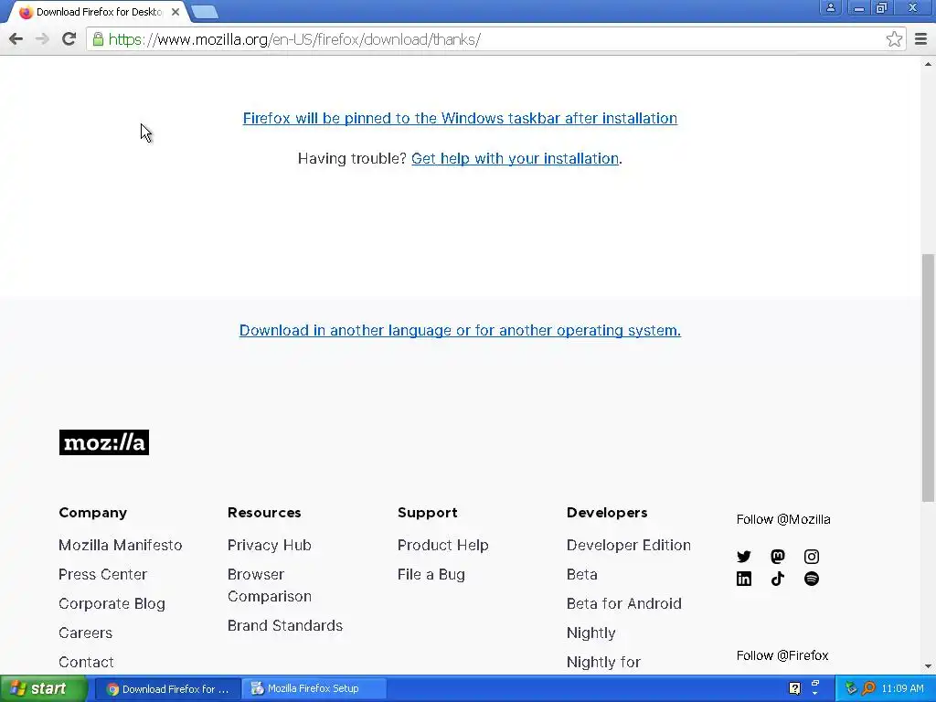Click the Follow @Firefox text

(x=782, y=655)
